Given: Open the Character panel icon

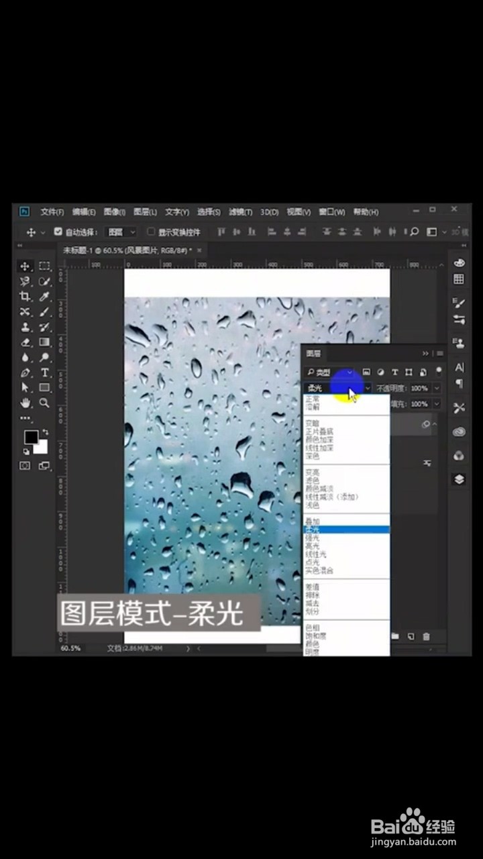Looking at the screenshot, I should [x=459, y=367].
